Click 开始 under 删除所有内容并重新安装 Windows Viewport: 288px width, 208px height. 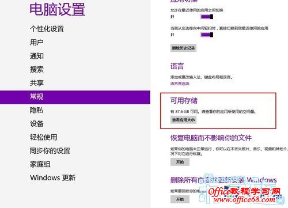[180, 199]
